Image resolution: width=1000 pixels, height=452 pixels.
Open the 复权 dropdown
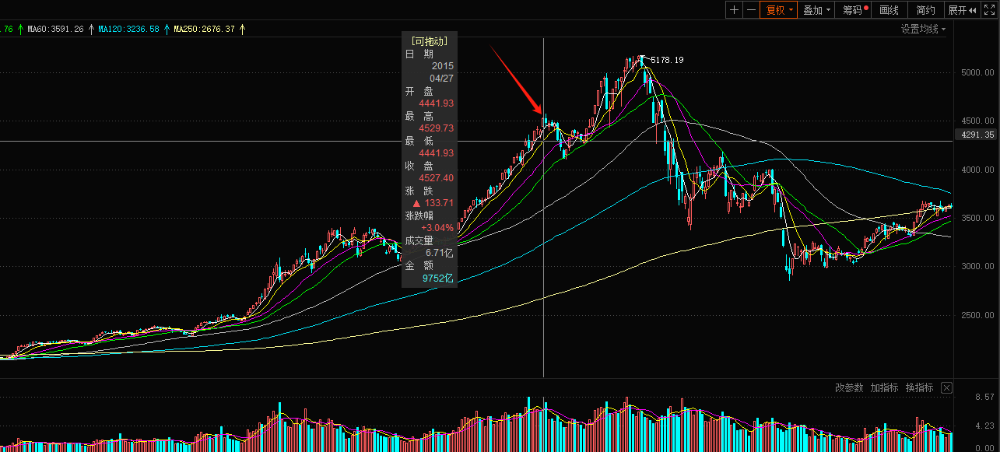[x=779, y=10]
